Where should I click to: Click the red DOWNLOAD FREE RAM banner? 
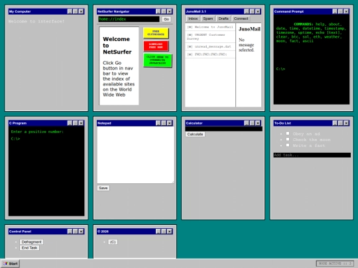coord(156,46)
